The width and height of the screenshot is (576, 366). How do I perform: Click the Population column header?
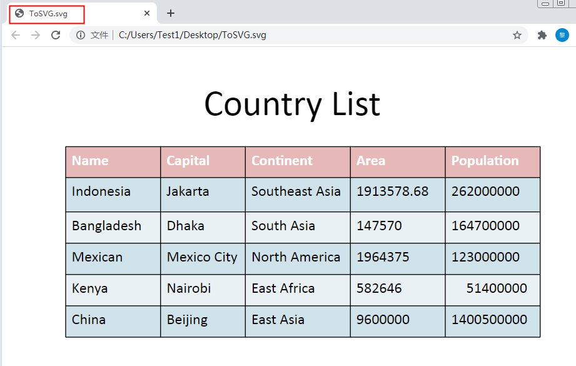pos(485,161)
